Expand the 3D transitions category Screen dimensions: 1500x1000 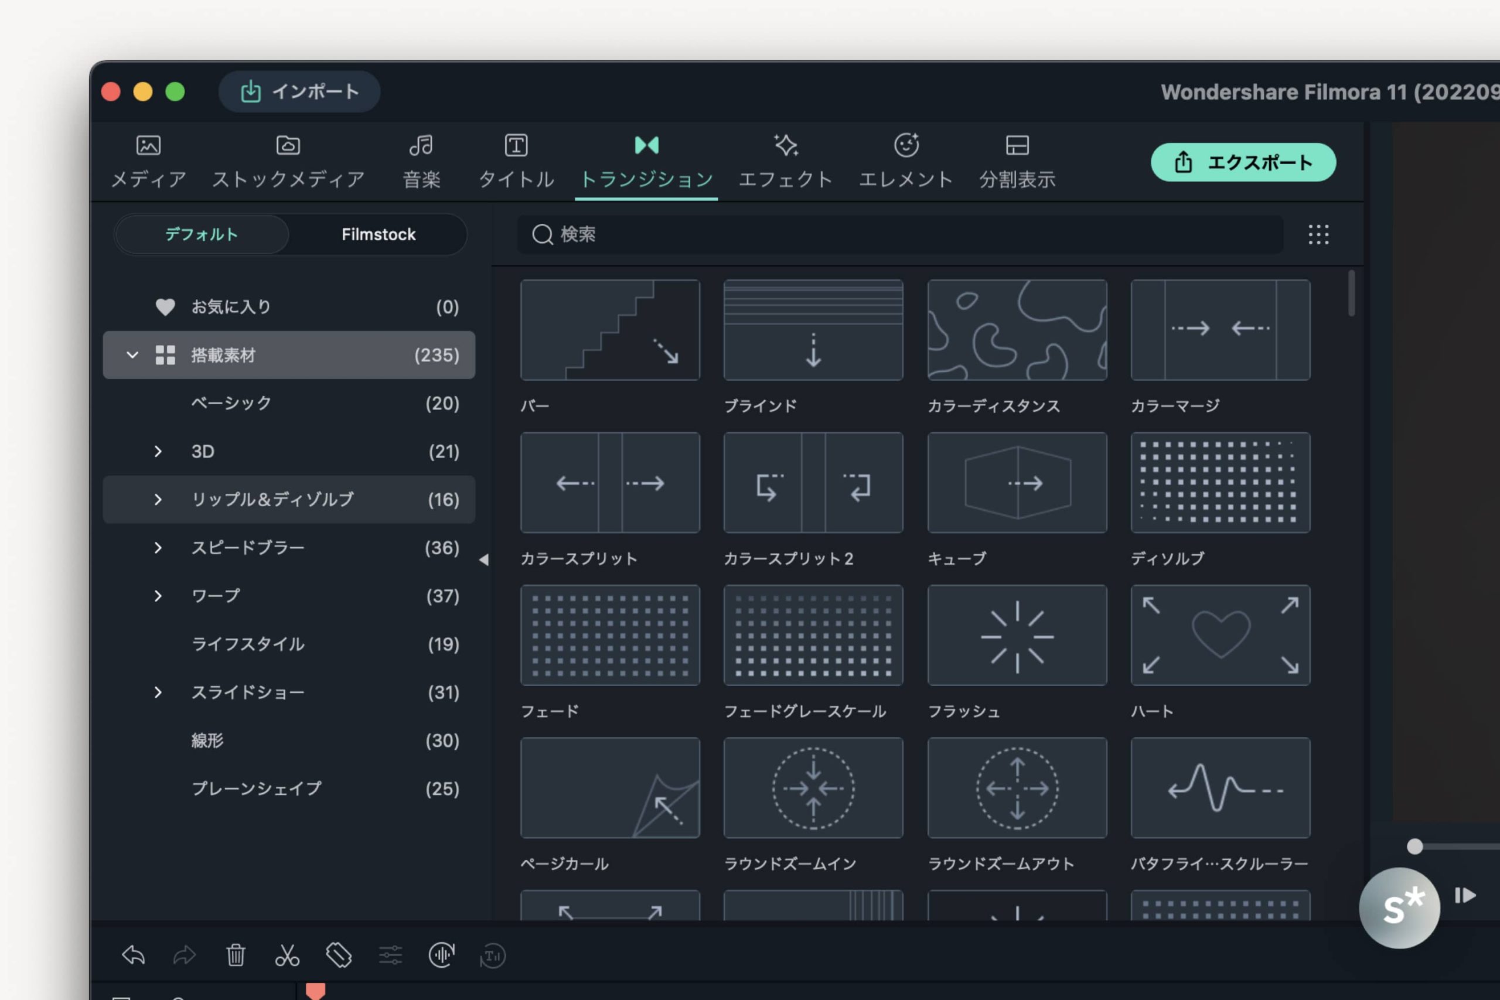(x=158, y=452)
